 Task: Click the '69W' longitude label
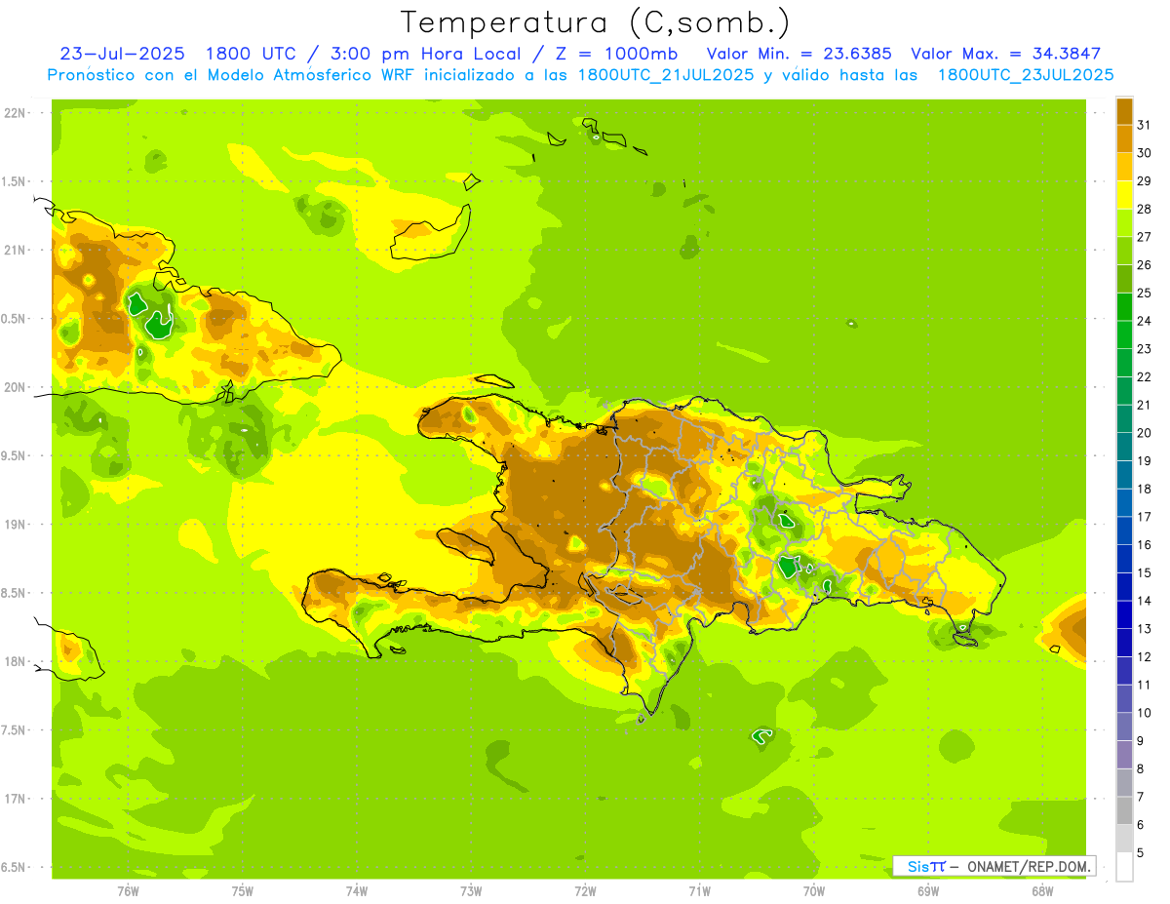click(927, 889)
